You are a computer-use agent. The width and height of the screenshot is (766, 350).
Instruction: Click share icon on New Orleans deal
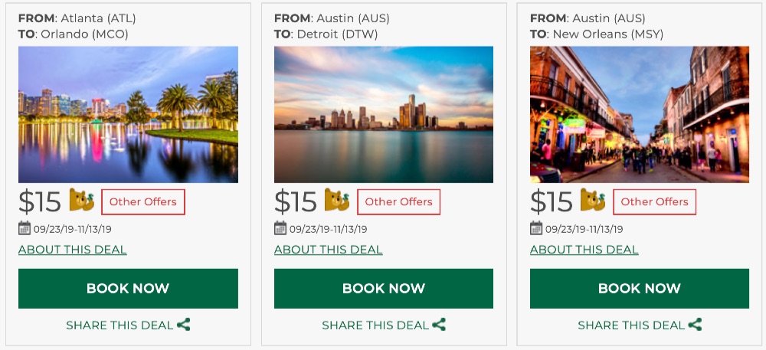(695, 325)
